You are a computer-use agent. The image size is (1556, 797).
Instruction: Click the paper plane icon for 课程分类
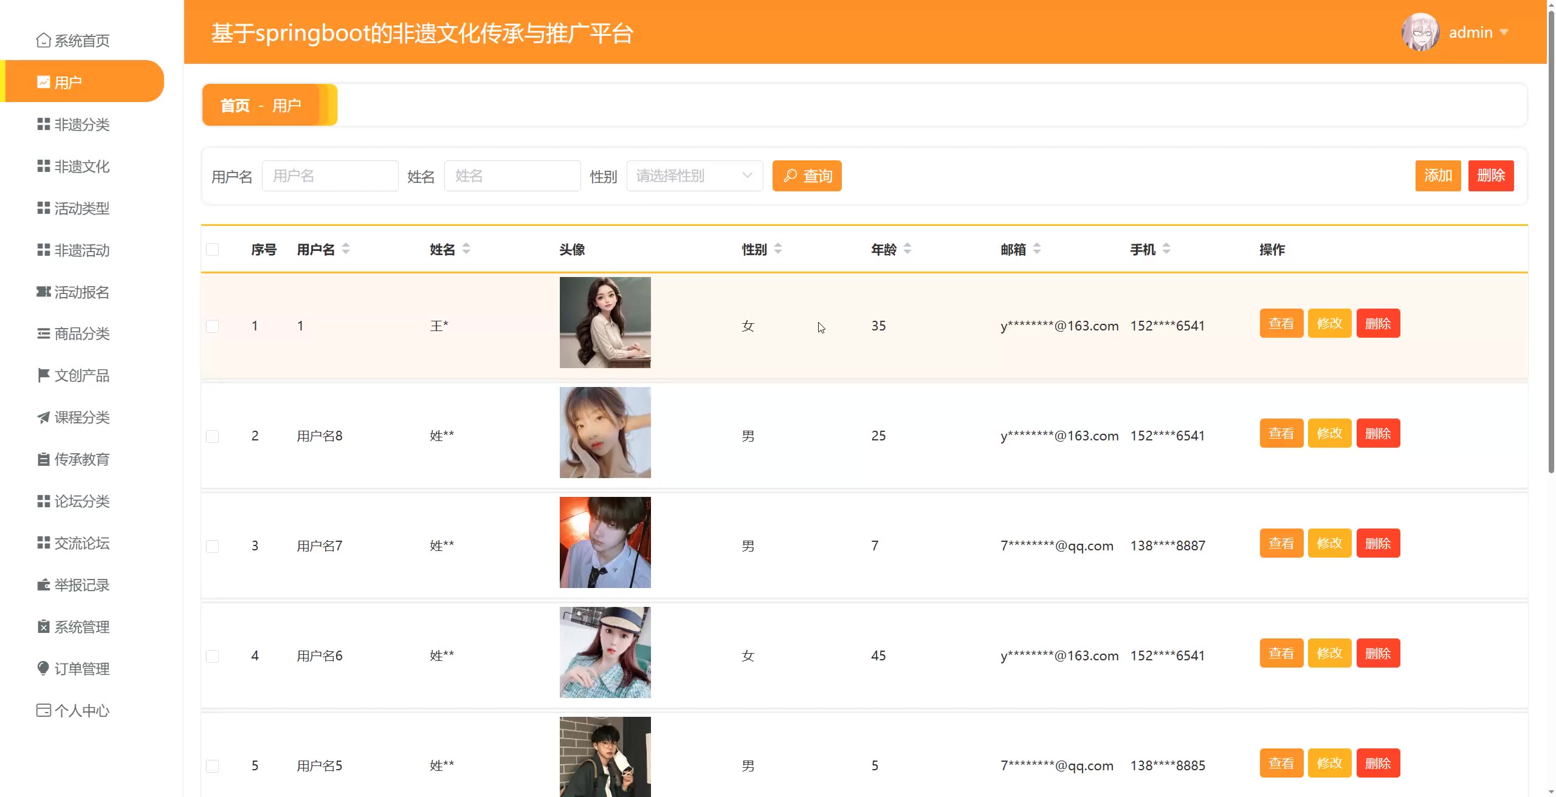point(43,417)
